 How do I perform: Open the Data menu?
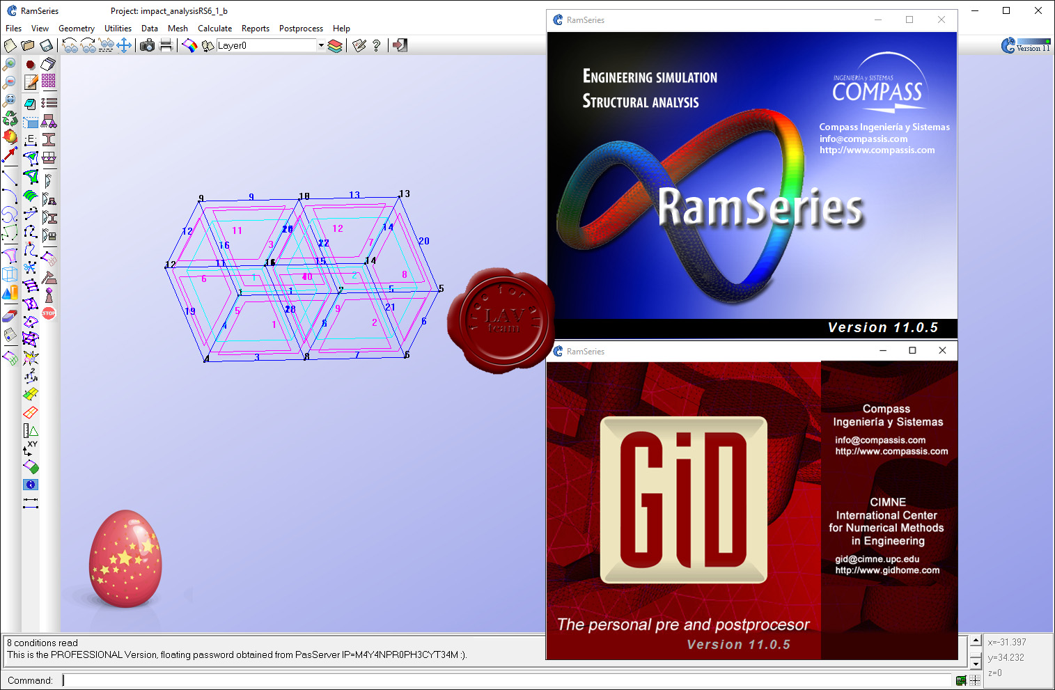point(150,29)
